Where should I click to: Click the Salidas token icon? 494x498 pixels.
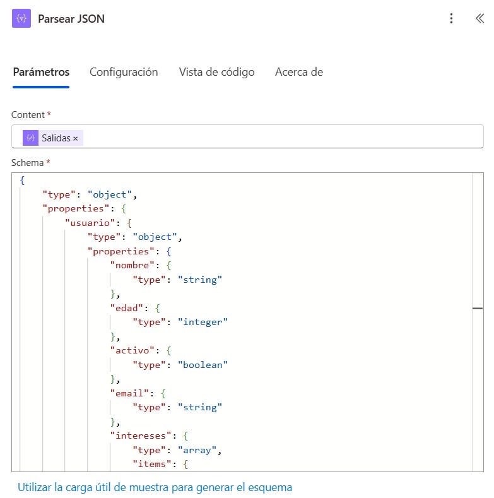pos(30,138)
